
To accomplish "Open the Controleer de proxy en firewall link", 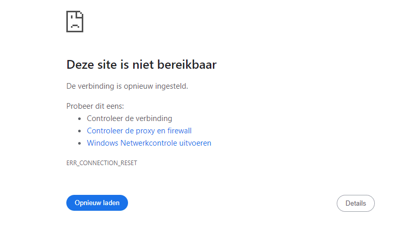I will 139,131.
